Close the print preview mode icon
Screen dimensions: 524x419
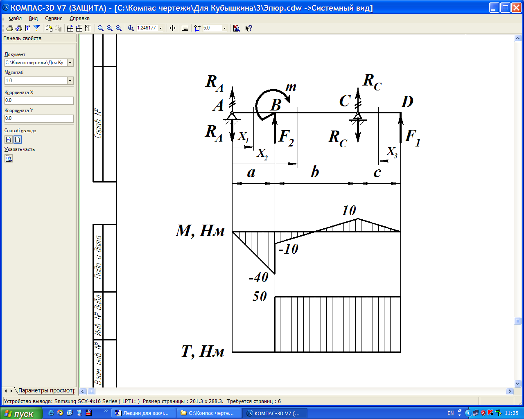[236, 28]
